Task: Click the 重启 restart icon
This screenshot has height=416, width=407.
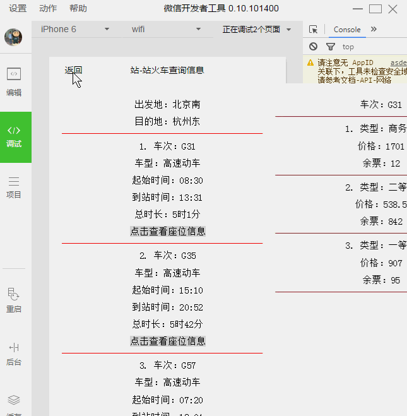Action: 14,295
